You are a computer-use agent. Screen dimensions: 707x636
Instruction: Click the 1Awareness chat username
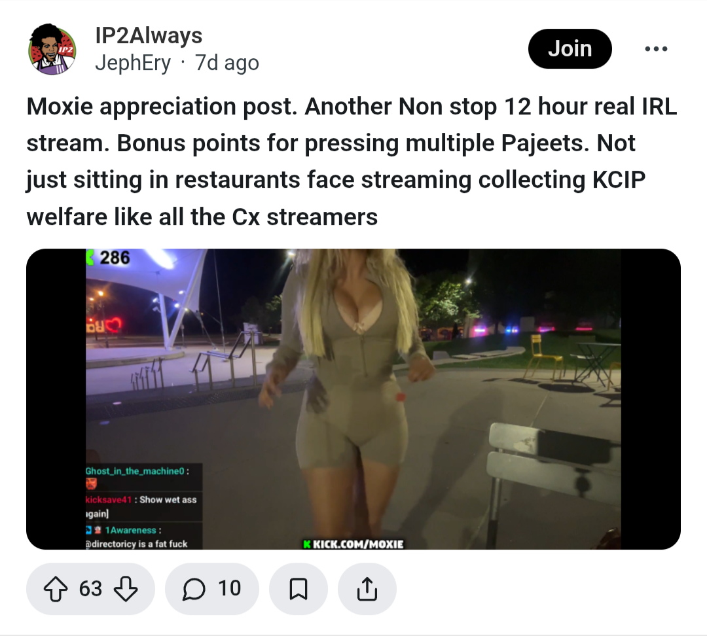pyautogui.click(x=130, y=530)
